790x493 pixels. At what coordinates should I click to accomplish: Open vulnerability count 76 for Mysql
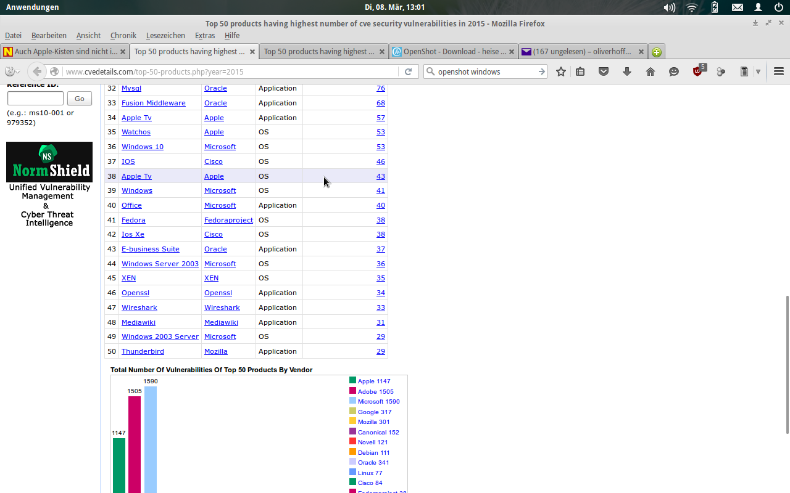[381, 88]
